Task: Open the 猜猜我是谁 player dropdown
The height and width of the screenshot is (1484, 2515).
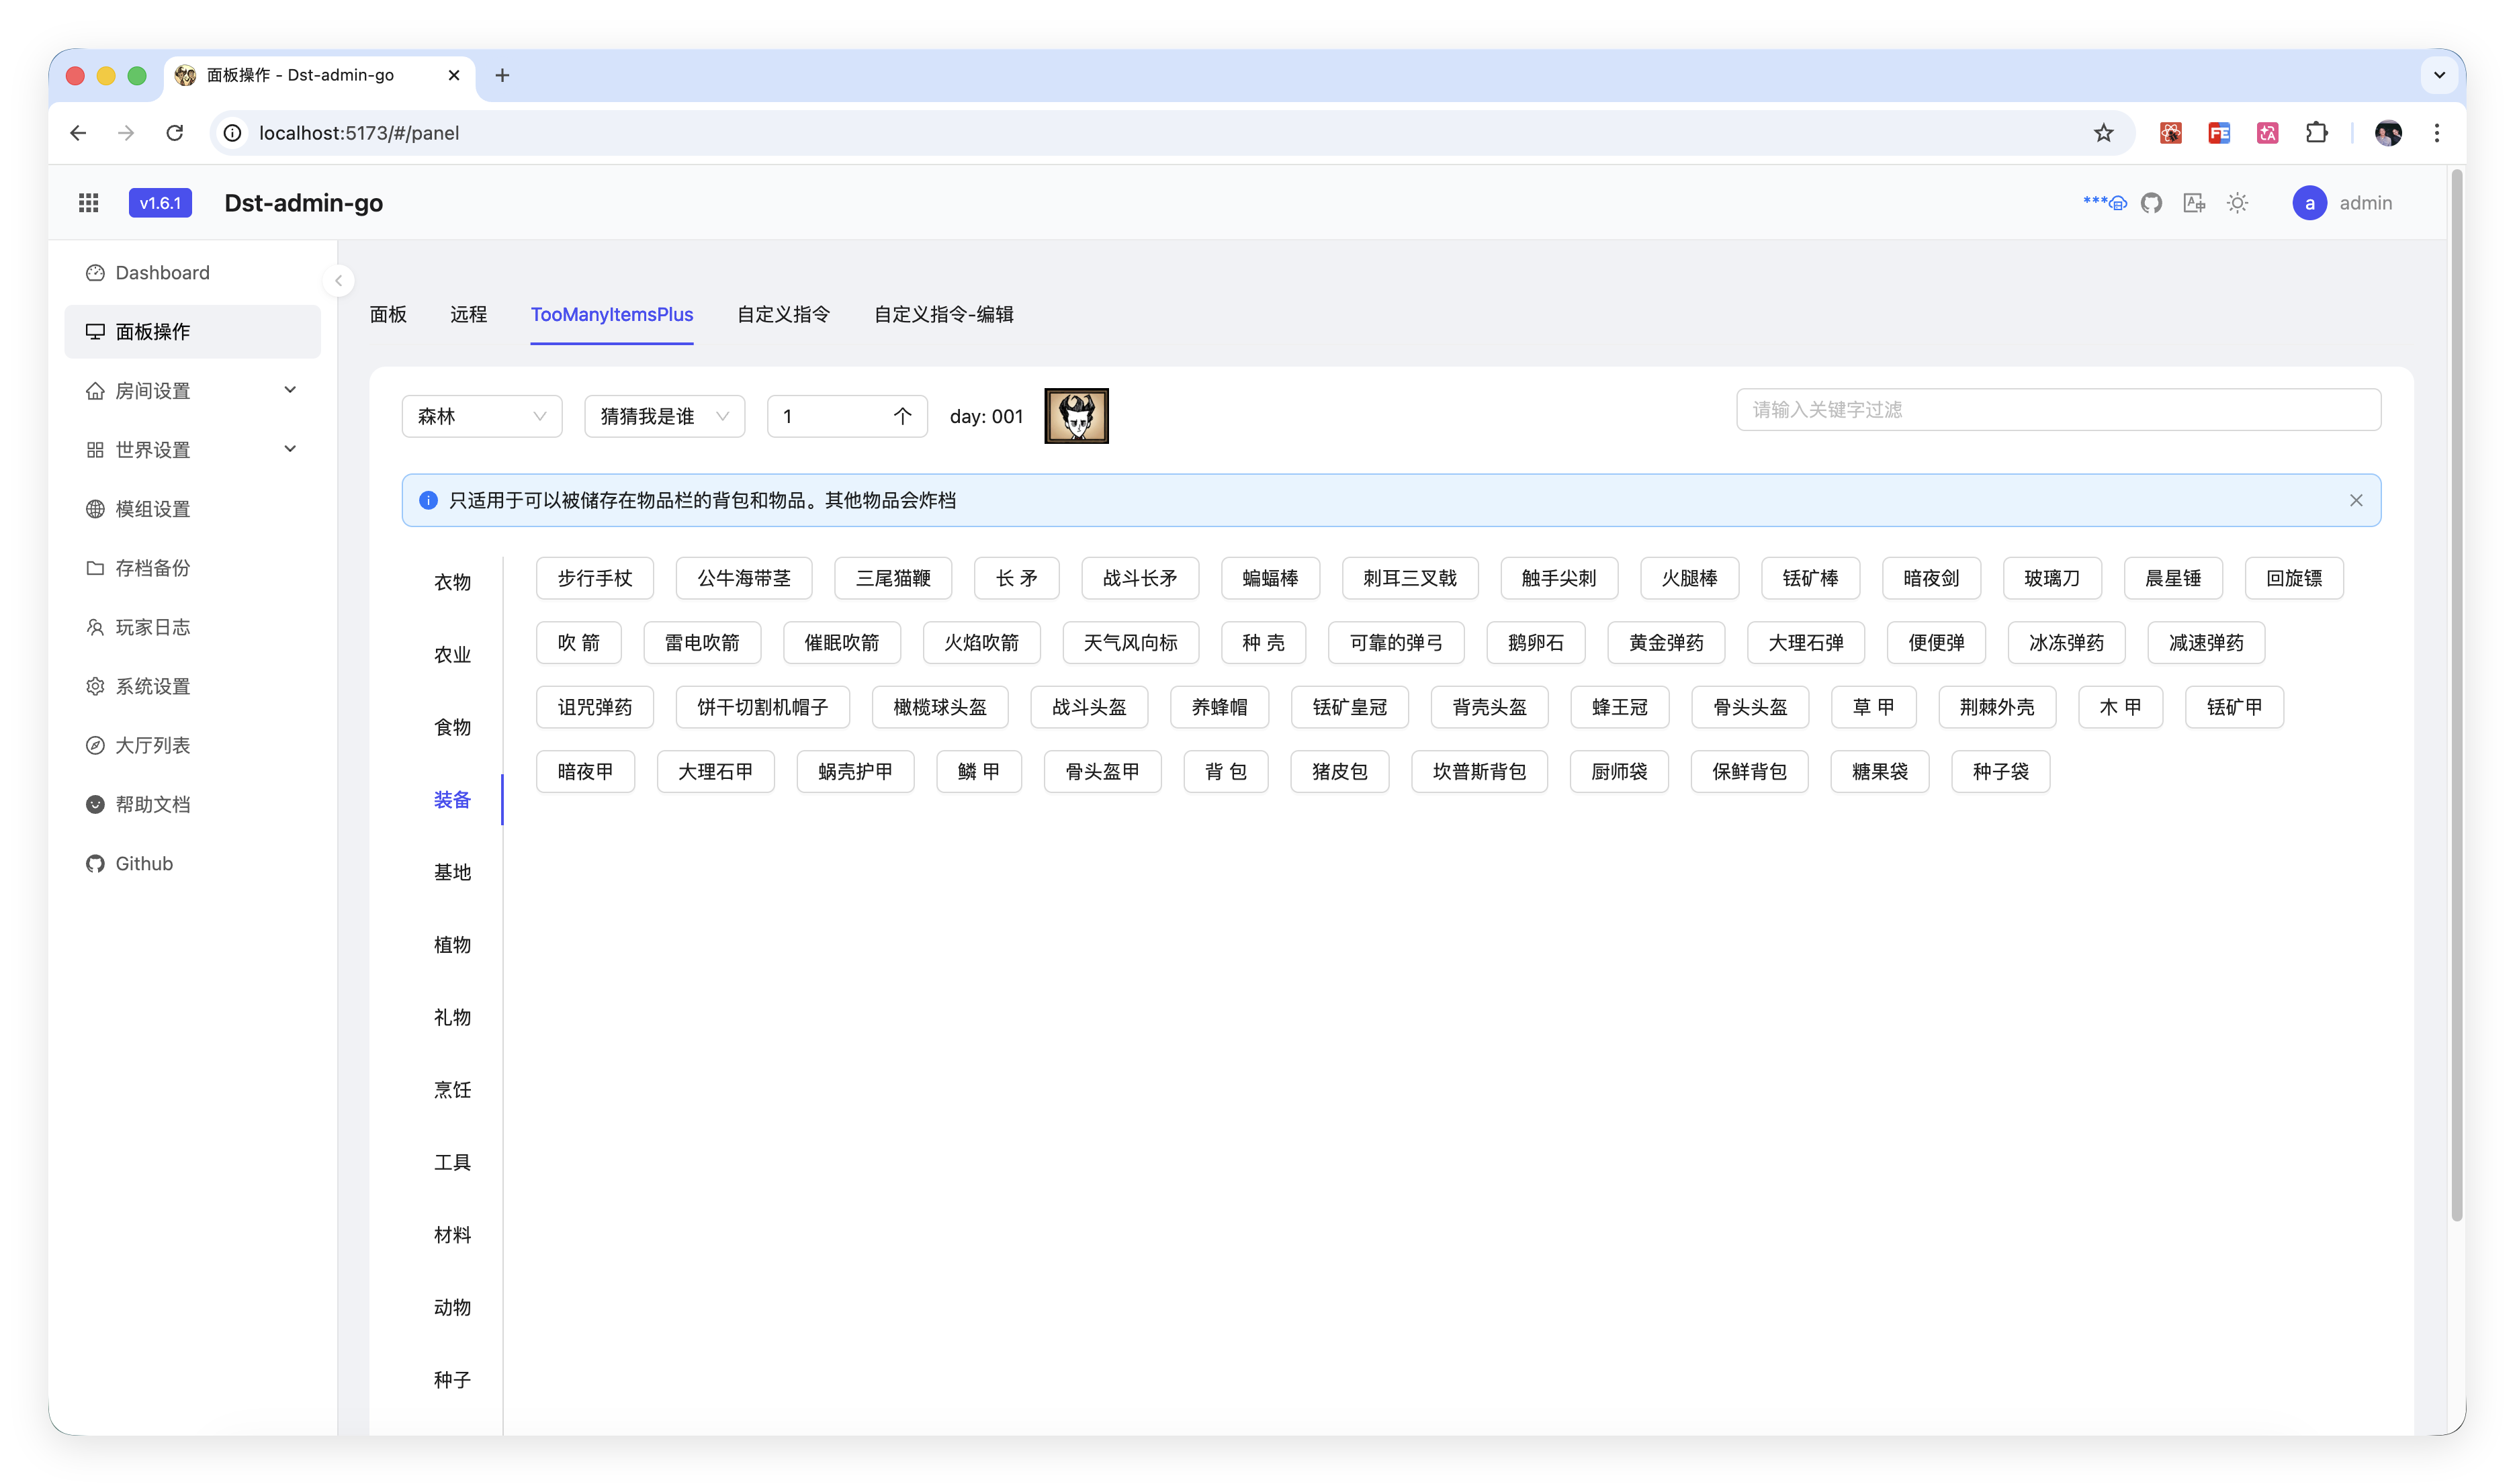Action: pyautogui.click(x=664, y=416)
